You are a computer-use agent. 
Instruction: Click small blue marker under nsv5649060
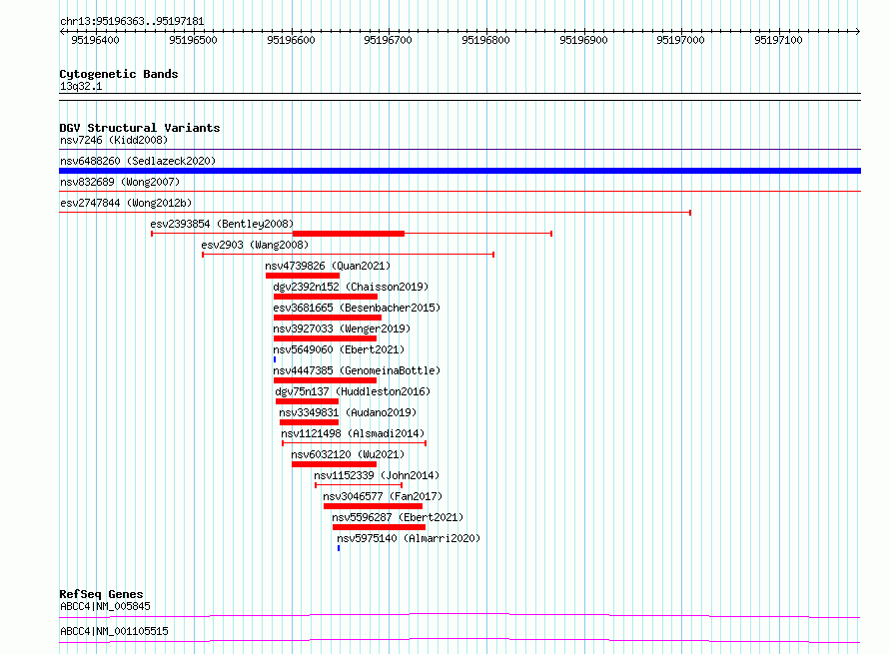(x=275, y=359)
